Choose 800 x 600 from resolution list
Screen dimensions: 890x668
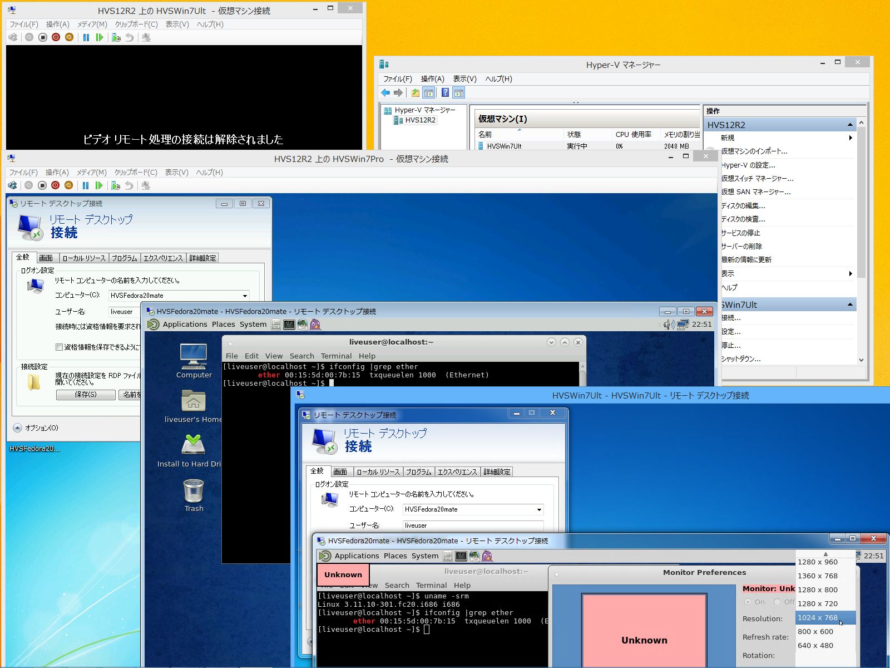coord(825,632)
